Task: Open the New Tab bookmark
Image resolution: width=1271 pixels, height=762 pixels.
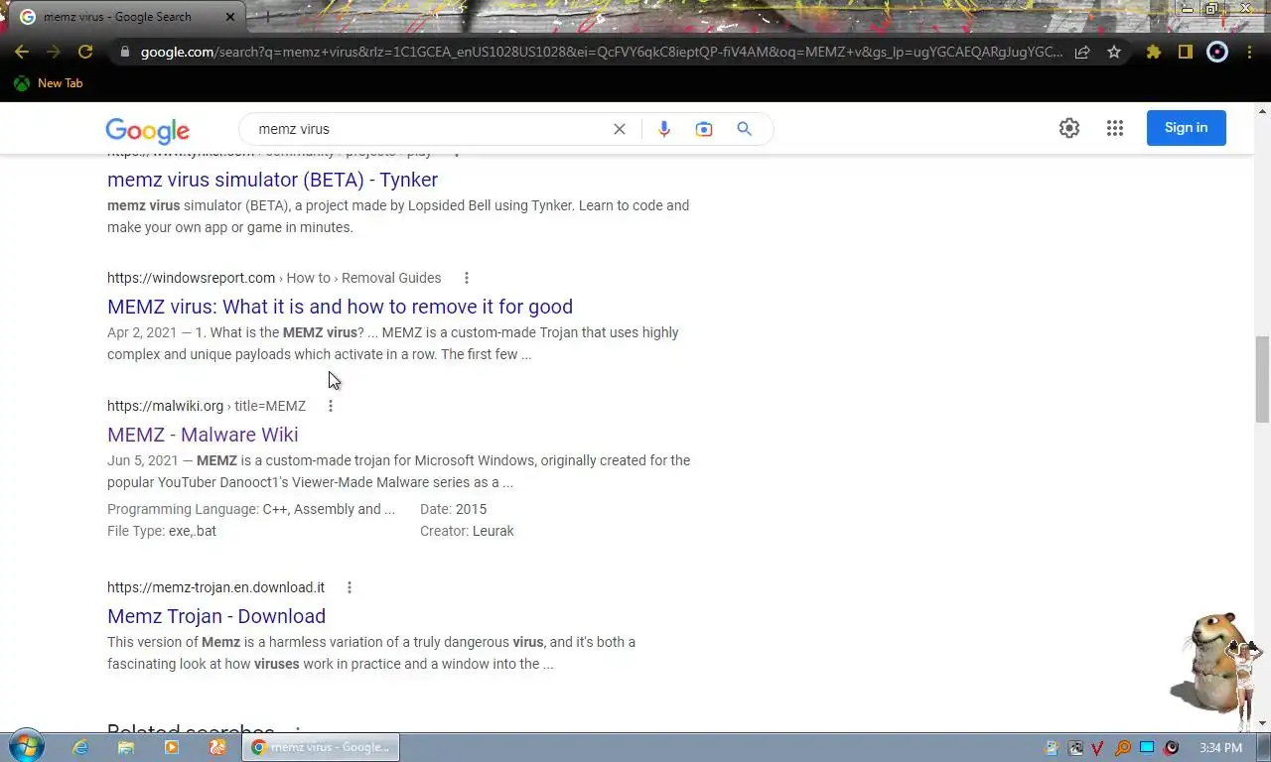Action: point(48,83)
